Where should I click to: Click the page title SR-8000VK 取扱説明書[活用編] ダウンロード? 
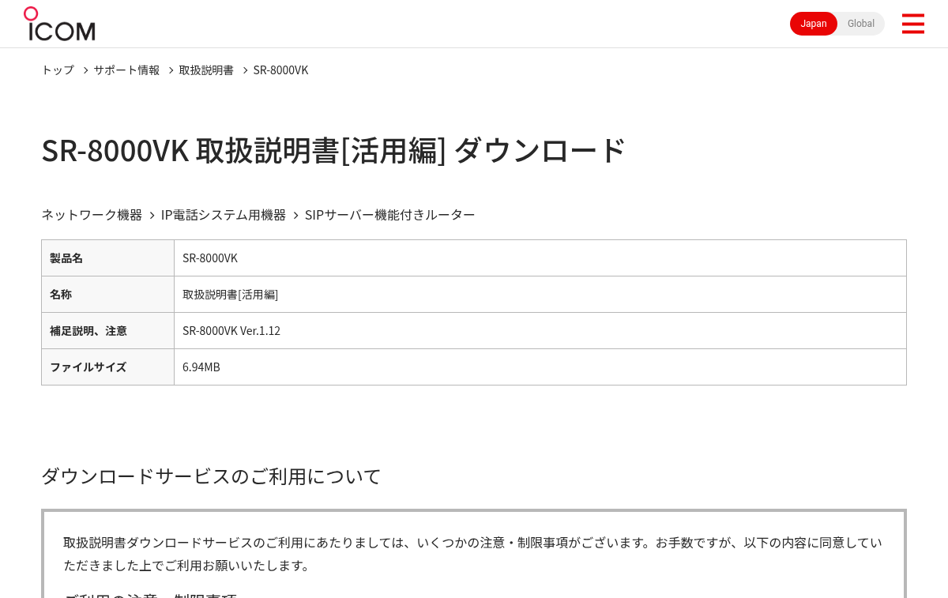[x=333, y=150]
